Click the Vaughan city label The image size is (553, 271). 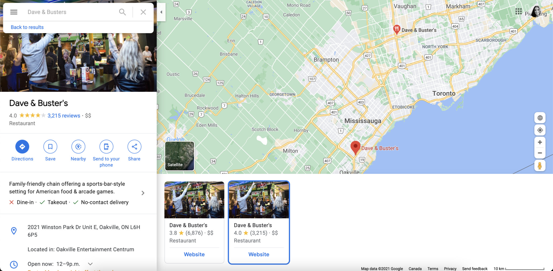click(405, 6)
